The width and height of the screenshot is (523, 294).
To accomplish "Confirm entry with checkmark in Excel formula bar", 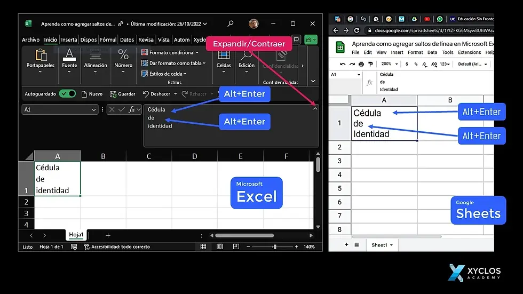I will click(x=122, y=109).
